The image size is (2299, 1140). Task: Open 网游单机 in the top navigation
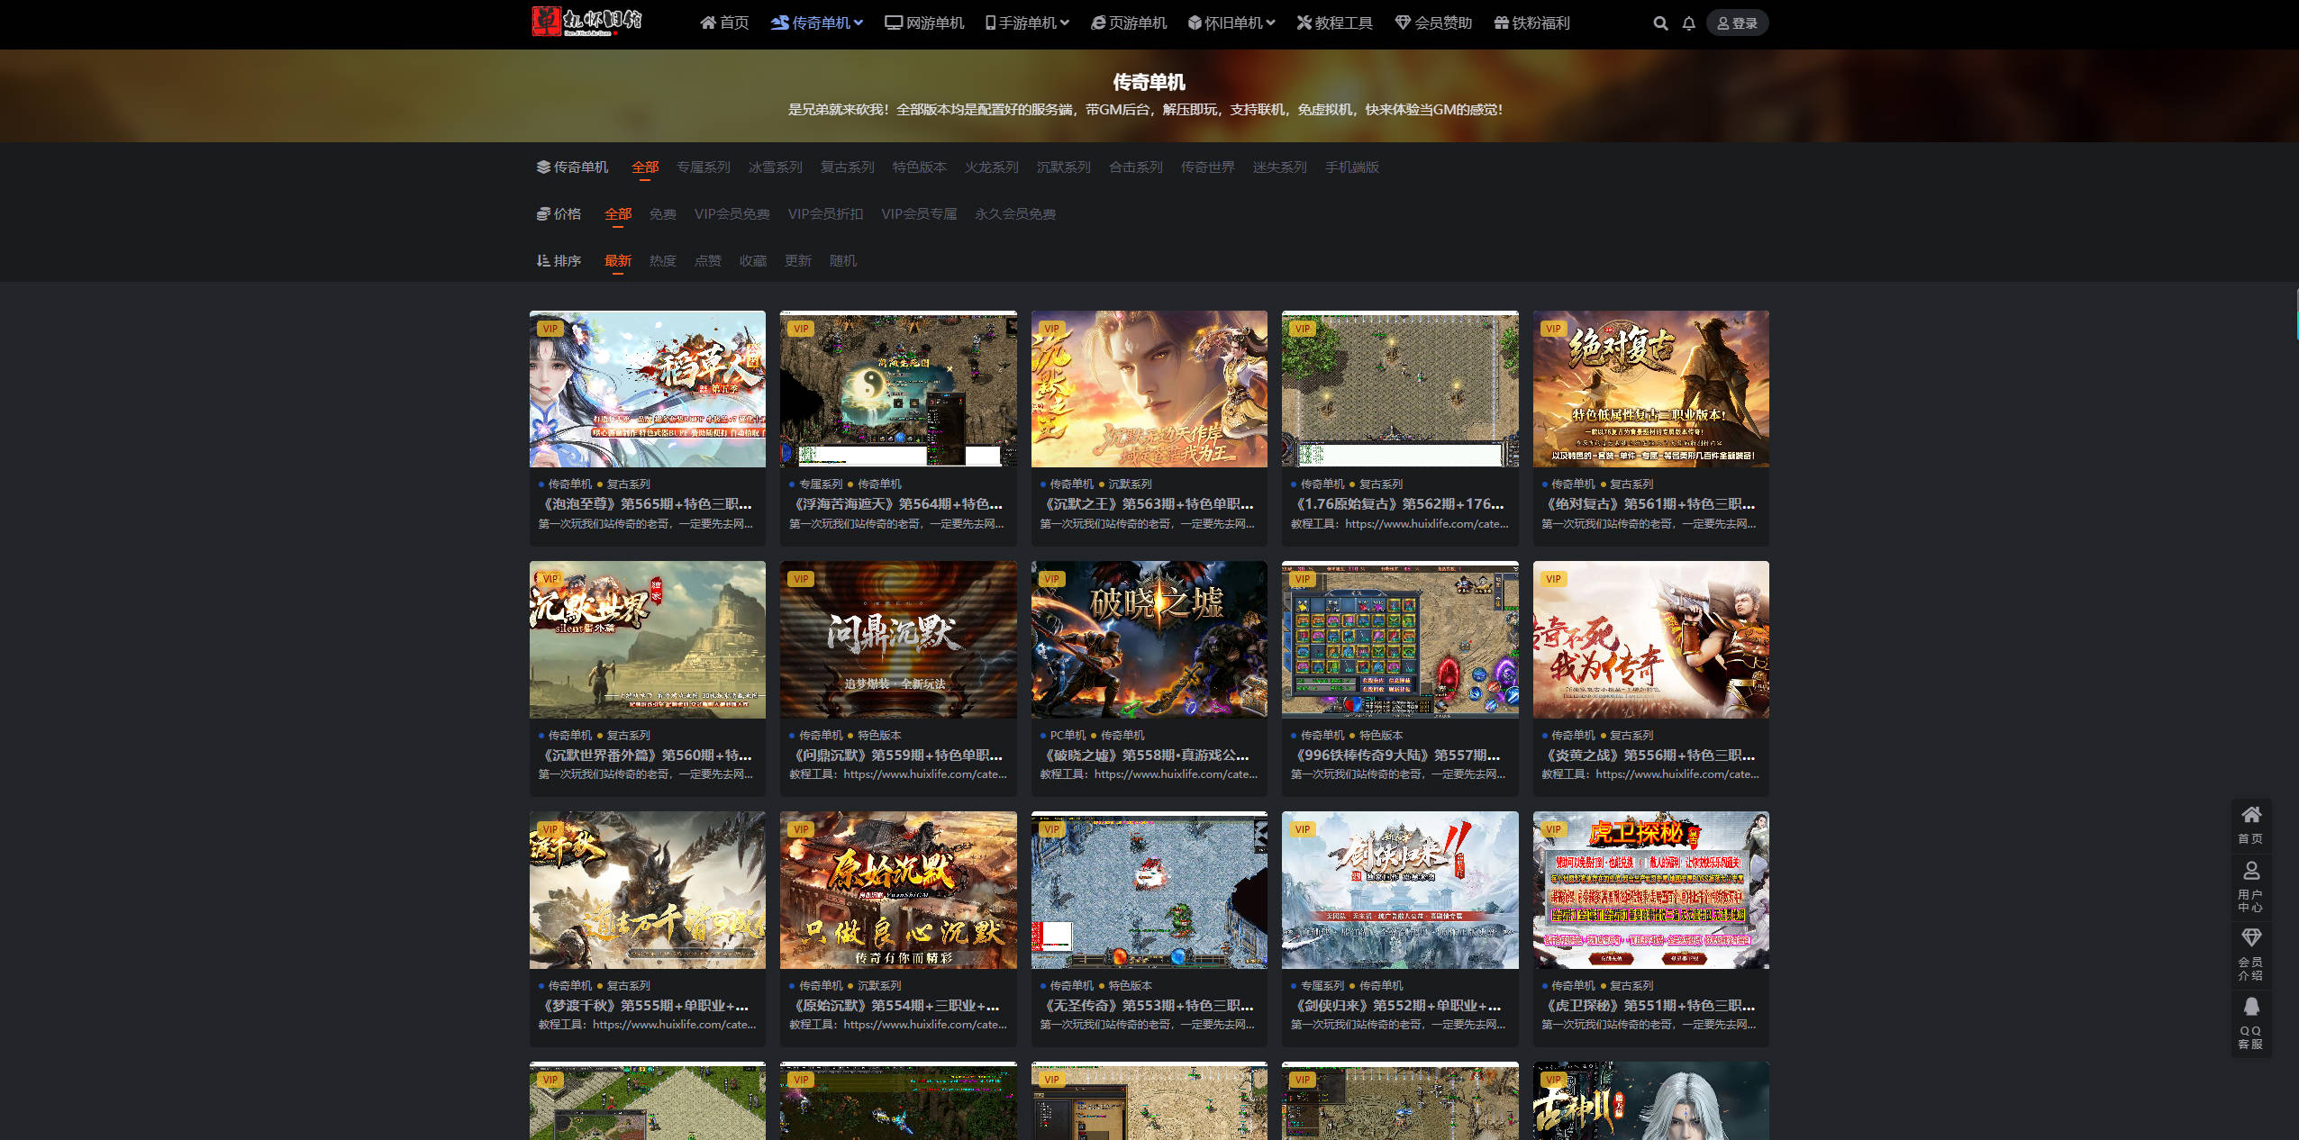coord(924,23)
